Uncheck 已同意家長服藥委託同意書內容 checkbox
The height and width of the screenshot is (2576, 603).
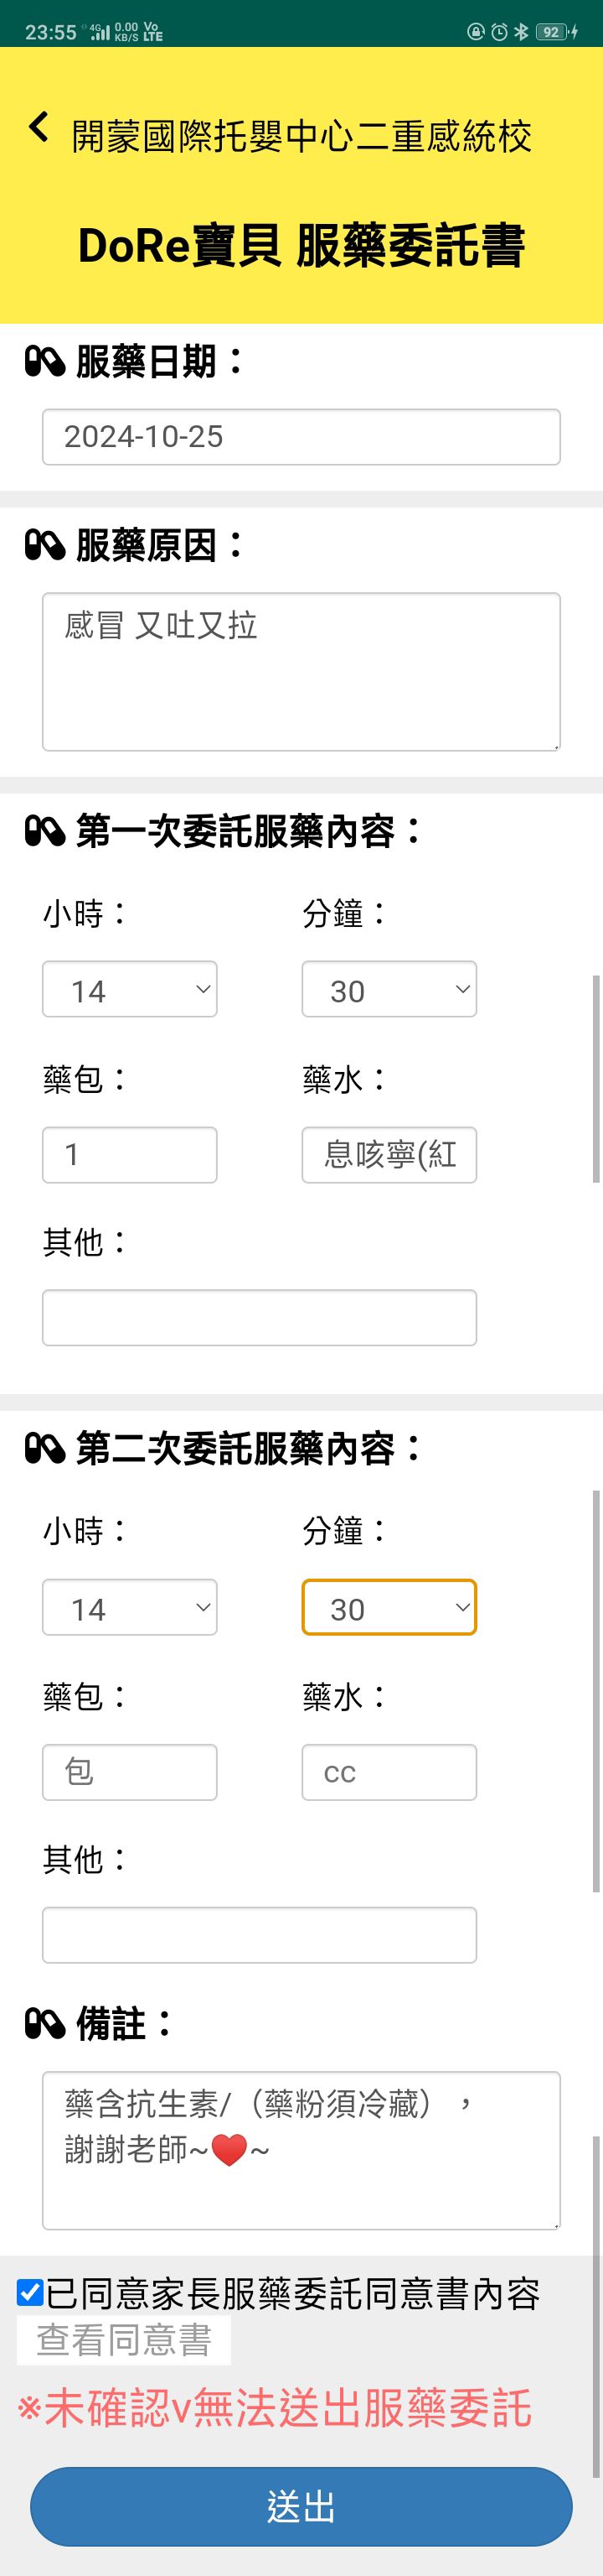pos(30,2292)
